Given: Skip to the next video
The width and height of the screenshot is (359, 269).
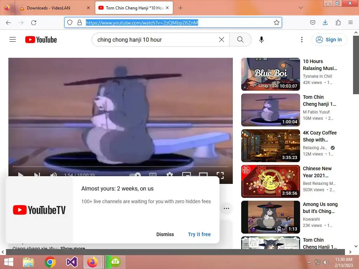Looking at the screenshot, I should click(37, 175).
